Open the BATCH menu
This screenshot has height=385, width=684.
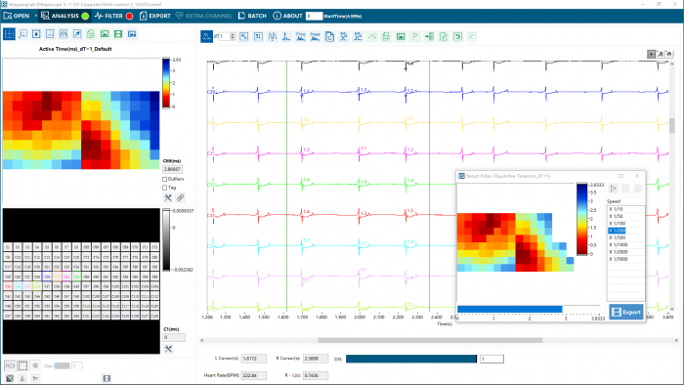click(x=252, y=16)
